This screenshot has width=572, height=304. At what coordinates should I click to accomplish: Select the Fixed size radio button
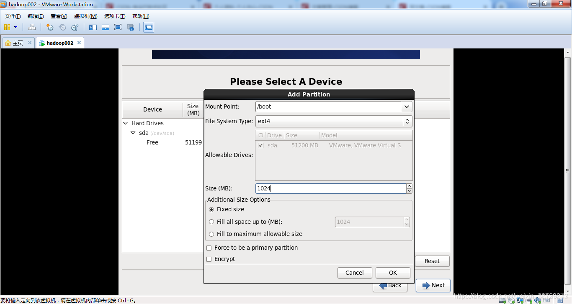pyautogui.click(x=211, y=210)
